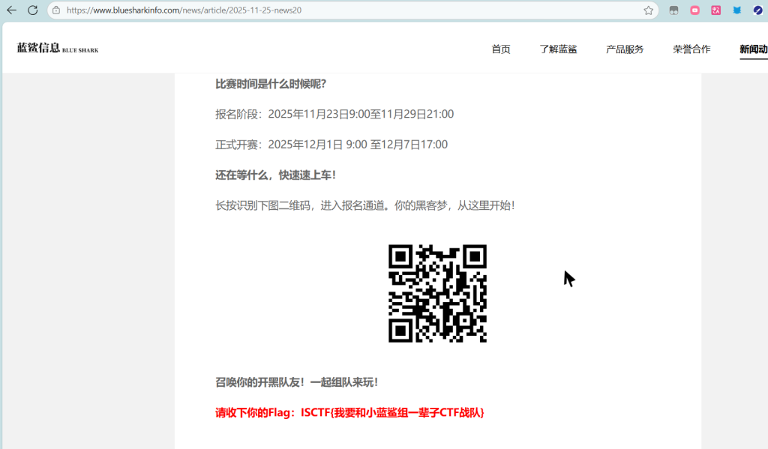
Task: Open 产品服务 navigation menu
Action: tap(625, 49)
